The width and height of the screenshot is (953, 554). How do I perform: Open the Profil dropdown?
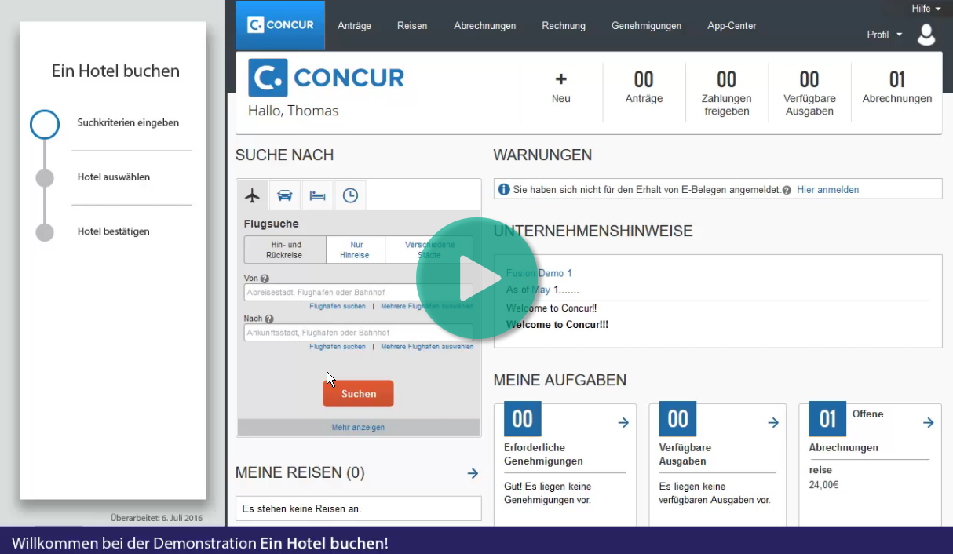885,35
